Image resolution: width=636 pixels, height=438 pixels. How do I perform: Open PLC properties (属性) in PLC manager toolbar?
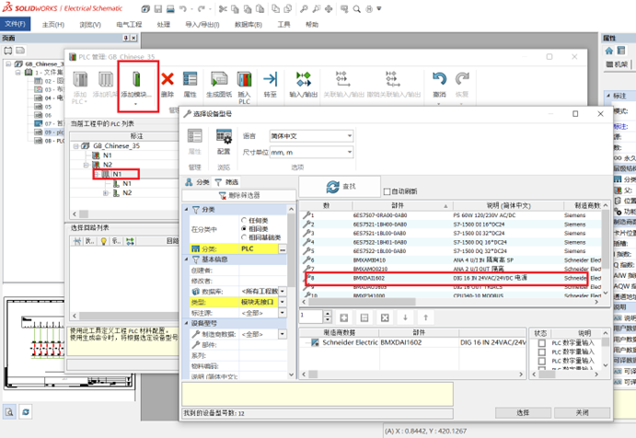tap(190, 79)
